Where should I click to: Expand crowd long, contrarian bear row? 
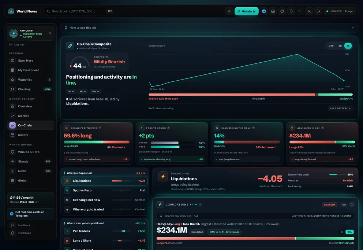(x=97, y=159)
